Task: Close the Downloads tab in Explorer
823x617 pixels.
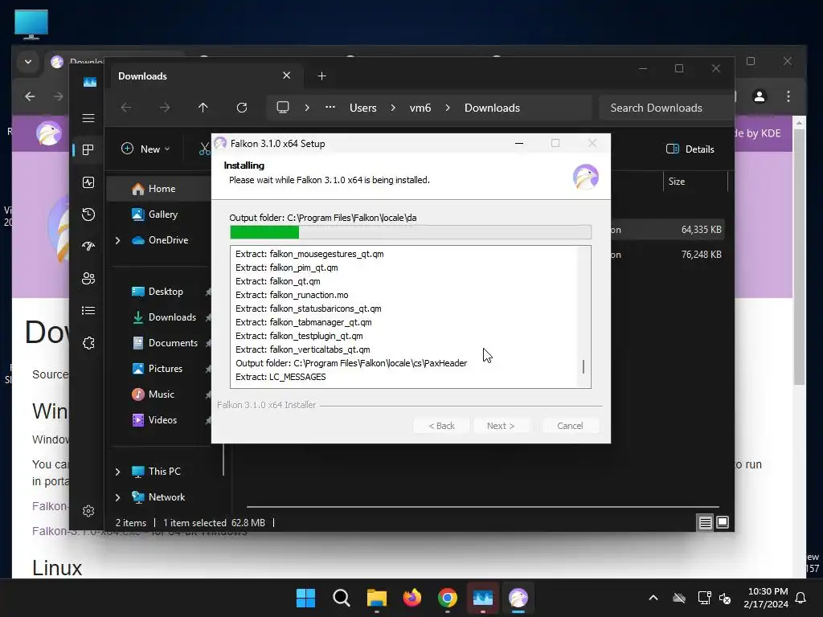Action: (287, 76)
